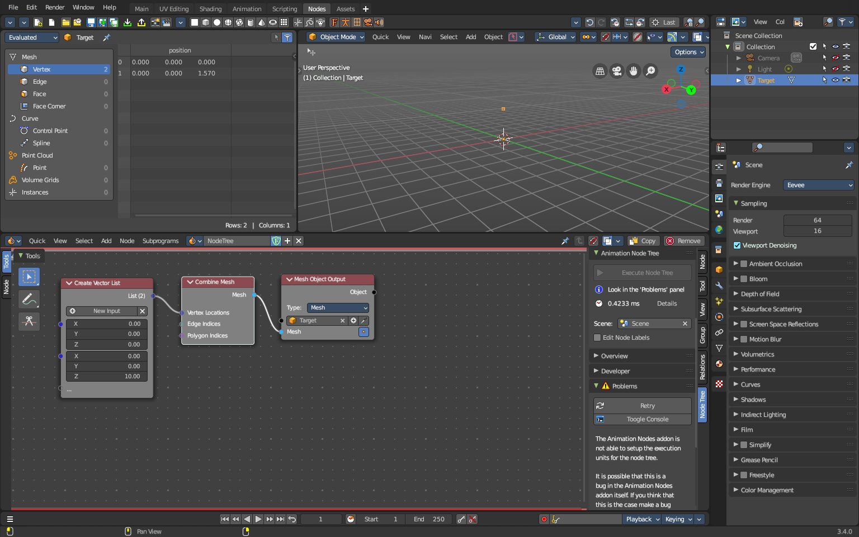
Task: Select the Edge domain in the Spreadsheet editor
Action: (40, 81)
